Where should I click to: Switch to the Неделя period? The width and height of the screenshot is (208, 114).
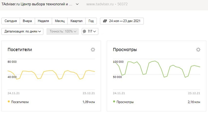[x=43, y=21]
